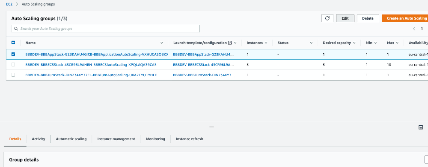The width and height of the screenshot is (428, 167).
Task: Select the BBBTurnStack group checkbox
Action: (x=13, y=75)
